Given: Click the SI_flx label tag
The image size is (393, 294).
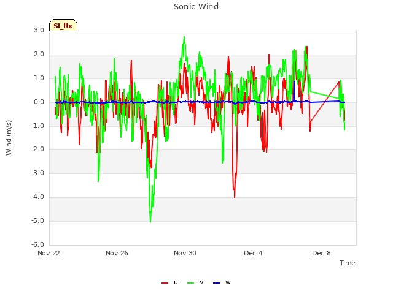Looking at the screenshot, I should point(63,25).
